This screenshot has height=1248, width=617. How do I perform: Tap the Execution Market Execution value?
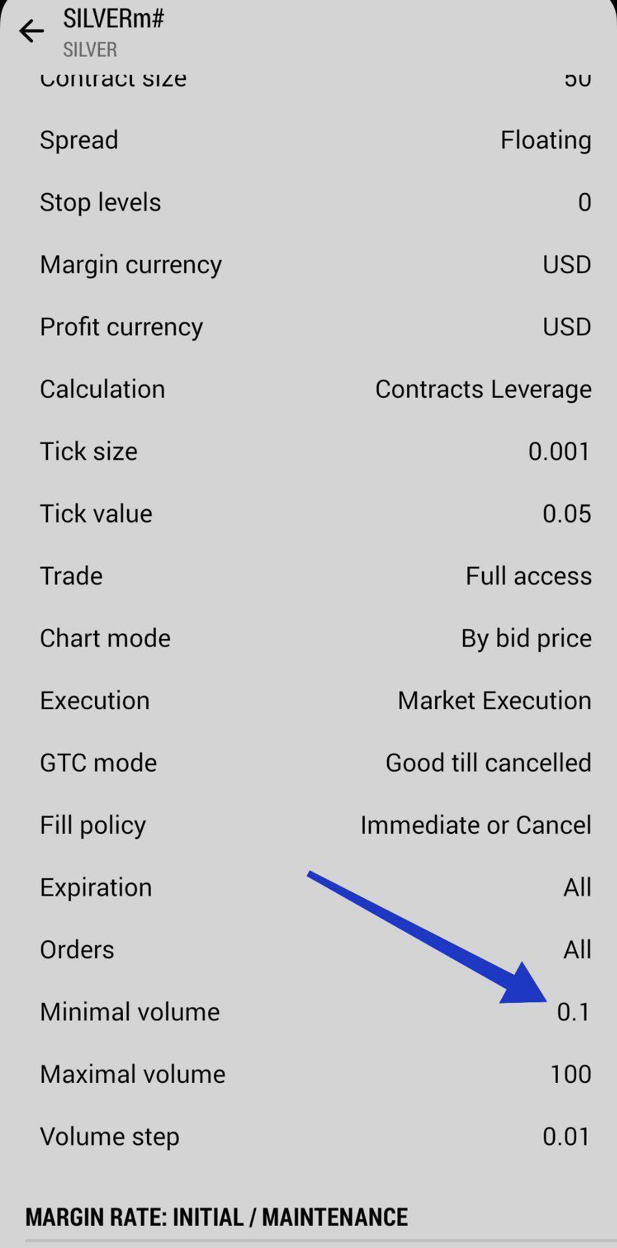click(494, 701)
